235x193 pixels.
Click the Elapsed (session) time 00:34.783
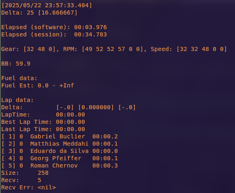[90, 34]
